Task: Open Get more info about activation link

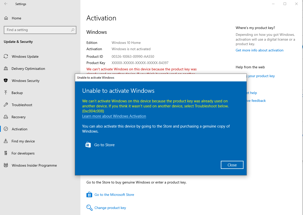Action: [x=259, y=50]
